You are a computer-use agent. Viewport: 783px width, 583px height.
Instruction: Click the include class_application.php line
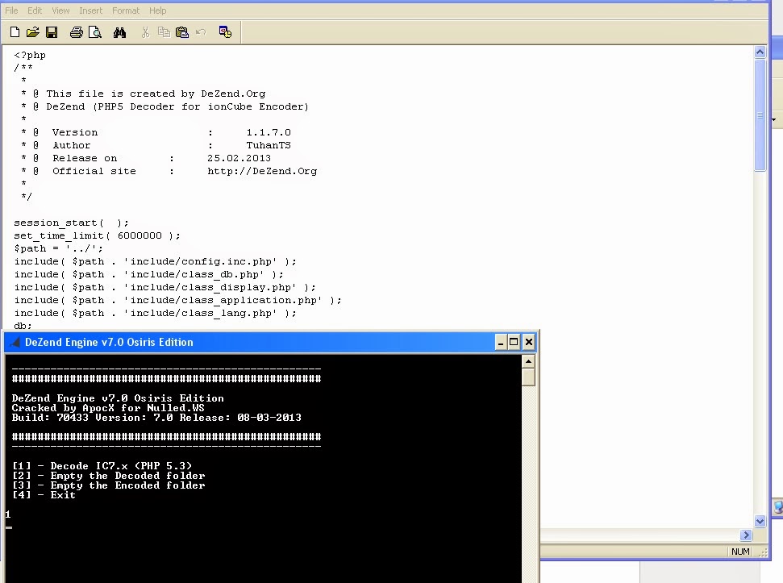(177, 301)
